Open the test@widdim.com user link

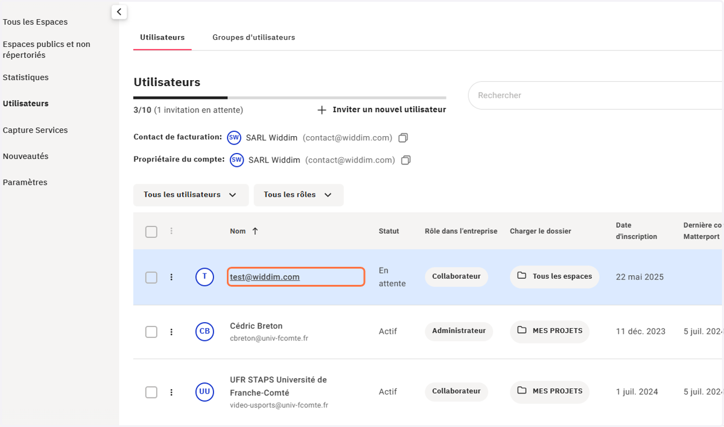point(265,277)
